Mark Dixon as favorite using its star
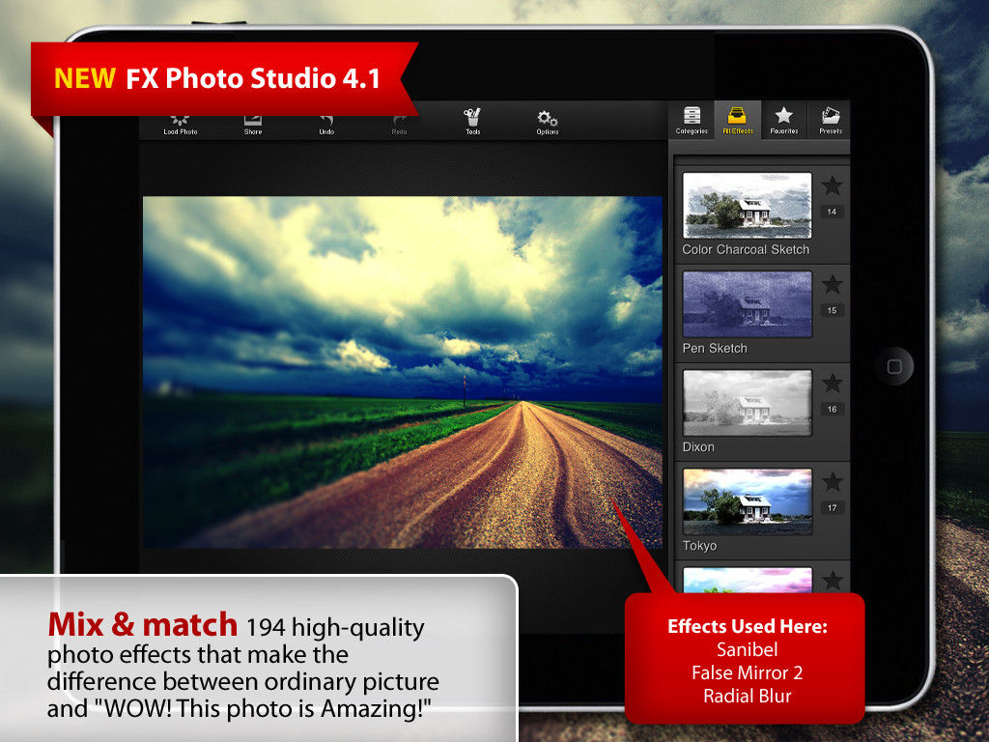This screenshot has height=742, width=989. [x=832, y=383]
